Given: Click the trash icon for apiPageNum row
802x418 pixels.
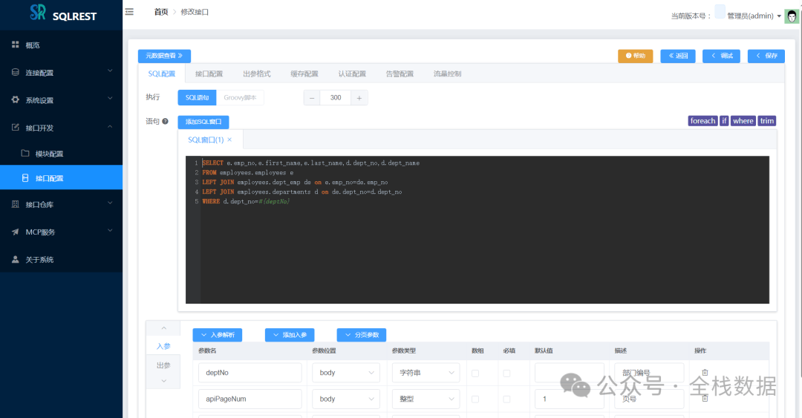Looking at the screenshot, I should [x=705, y=399].
